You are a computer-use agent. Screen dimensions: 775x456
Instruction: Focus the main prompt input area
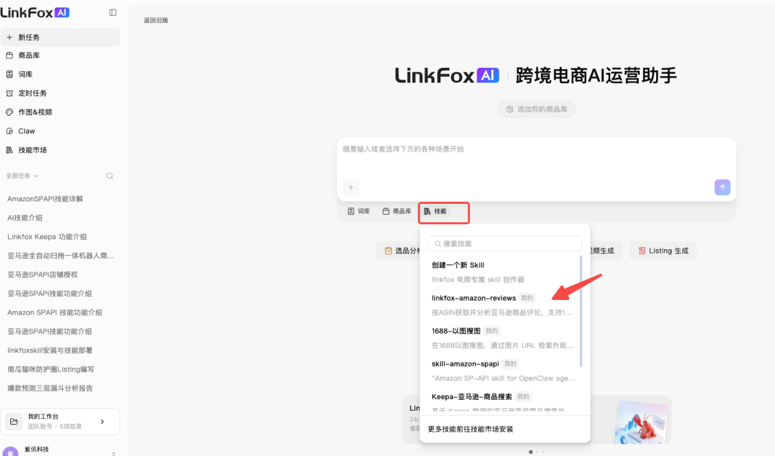tap(536, 157)
